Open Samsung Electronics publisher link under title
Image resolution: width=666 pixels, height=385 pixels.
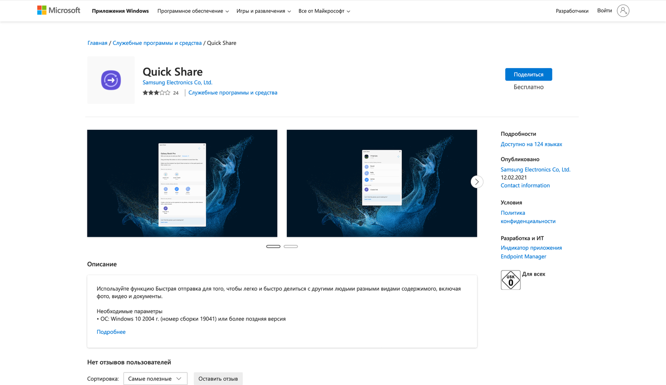(x=177, y=82)
